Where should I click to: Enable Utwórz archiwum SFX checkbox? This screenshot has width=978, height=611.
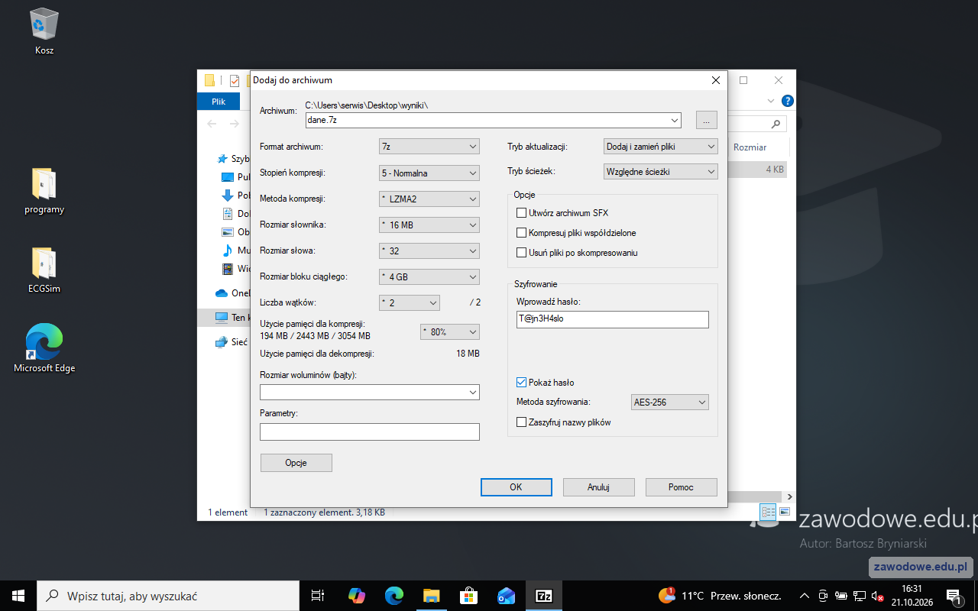coord(522,213)
